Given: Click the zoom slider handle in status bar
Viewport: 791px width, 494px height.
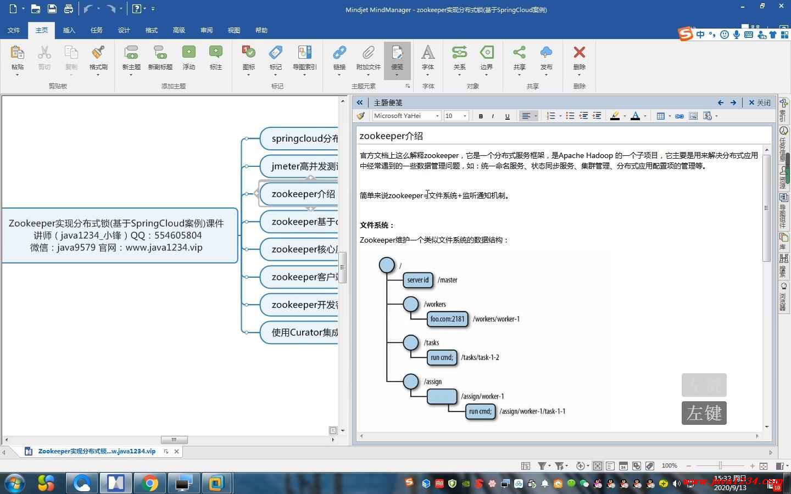Looking at the screenshot, I should point(720,466).
